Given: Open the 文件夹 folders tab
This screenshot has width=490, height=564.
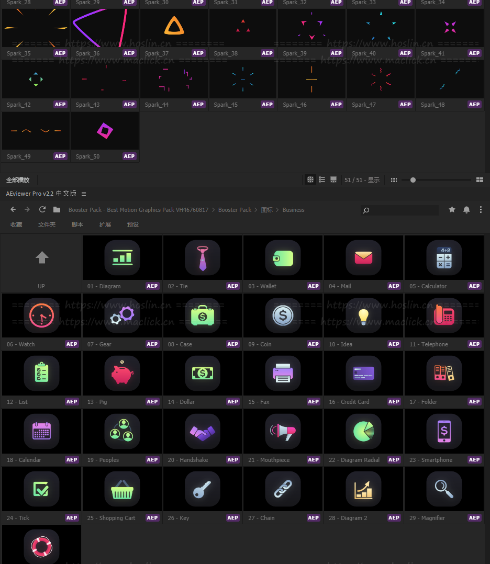Looking at the screenshot, I should [47, 224].
